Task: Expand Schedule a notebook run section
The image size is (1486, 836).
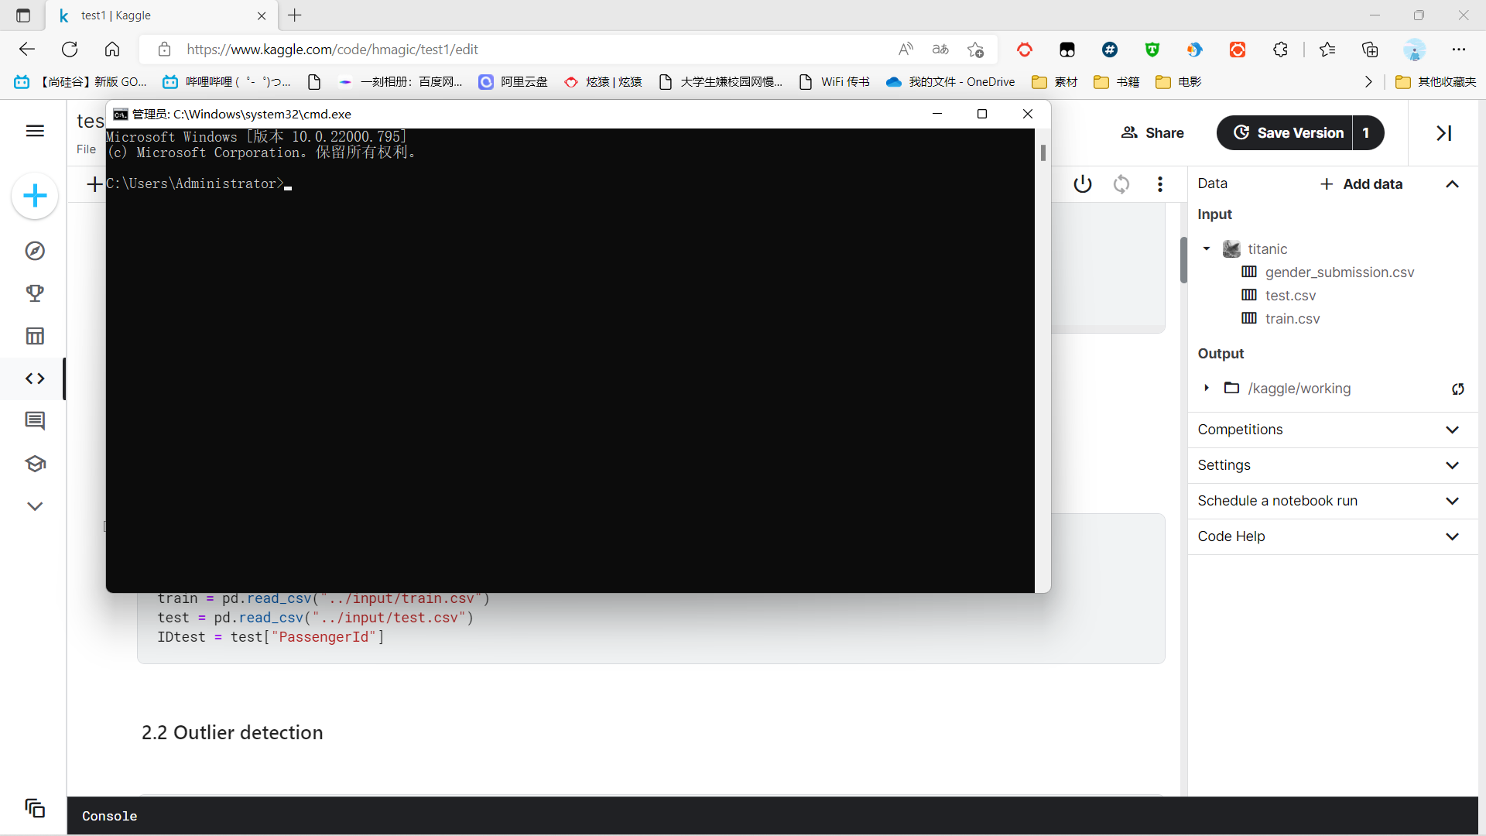Action: (1333, 501)
